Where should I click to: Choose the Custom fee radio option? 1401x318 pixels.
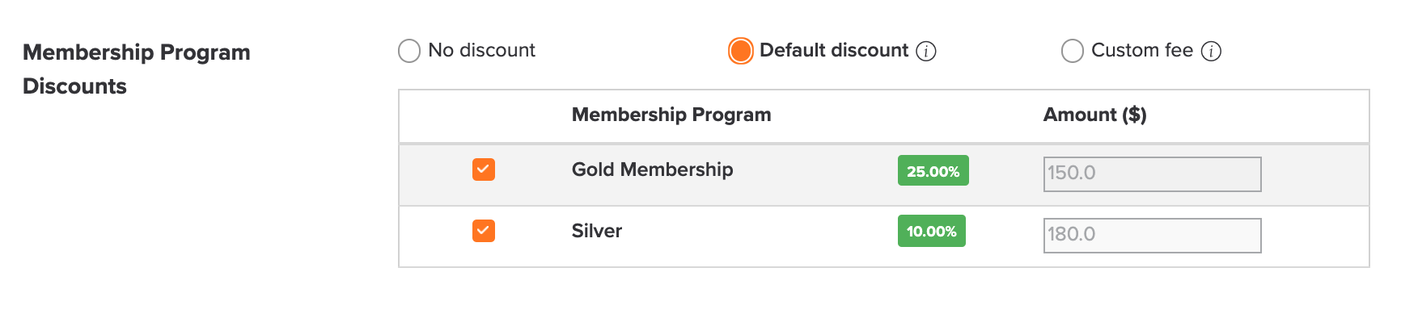coord(1073,51)
